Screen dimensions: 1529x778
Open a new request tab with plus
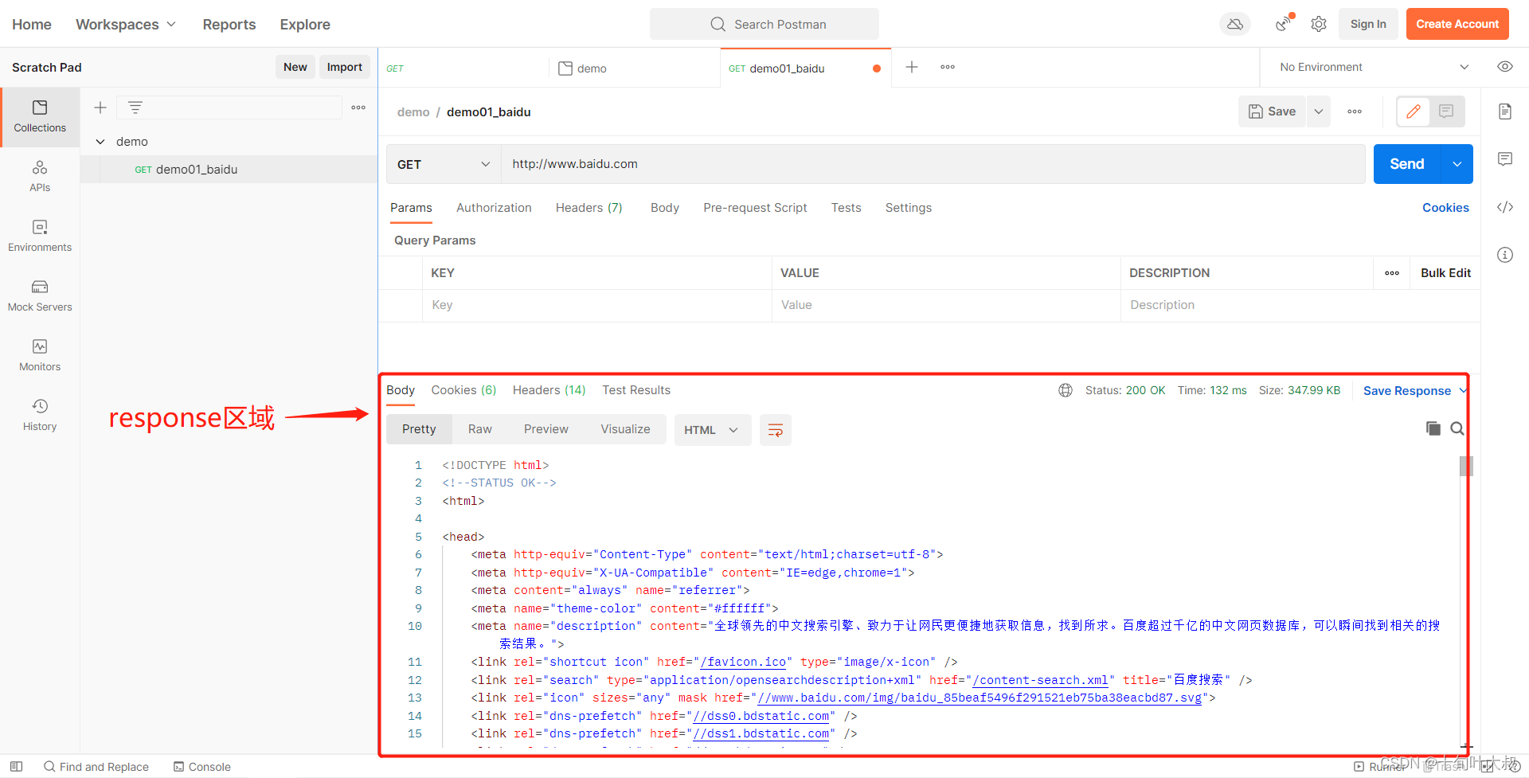912,67
